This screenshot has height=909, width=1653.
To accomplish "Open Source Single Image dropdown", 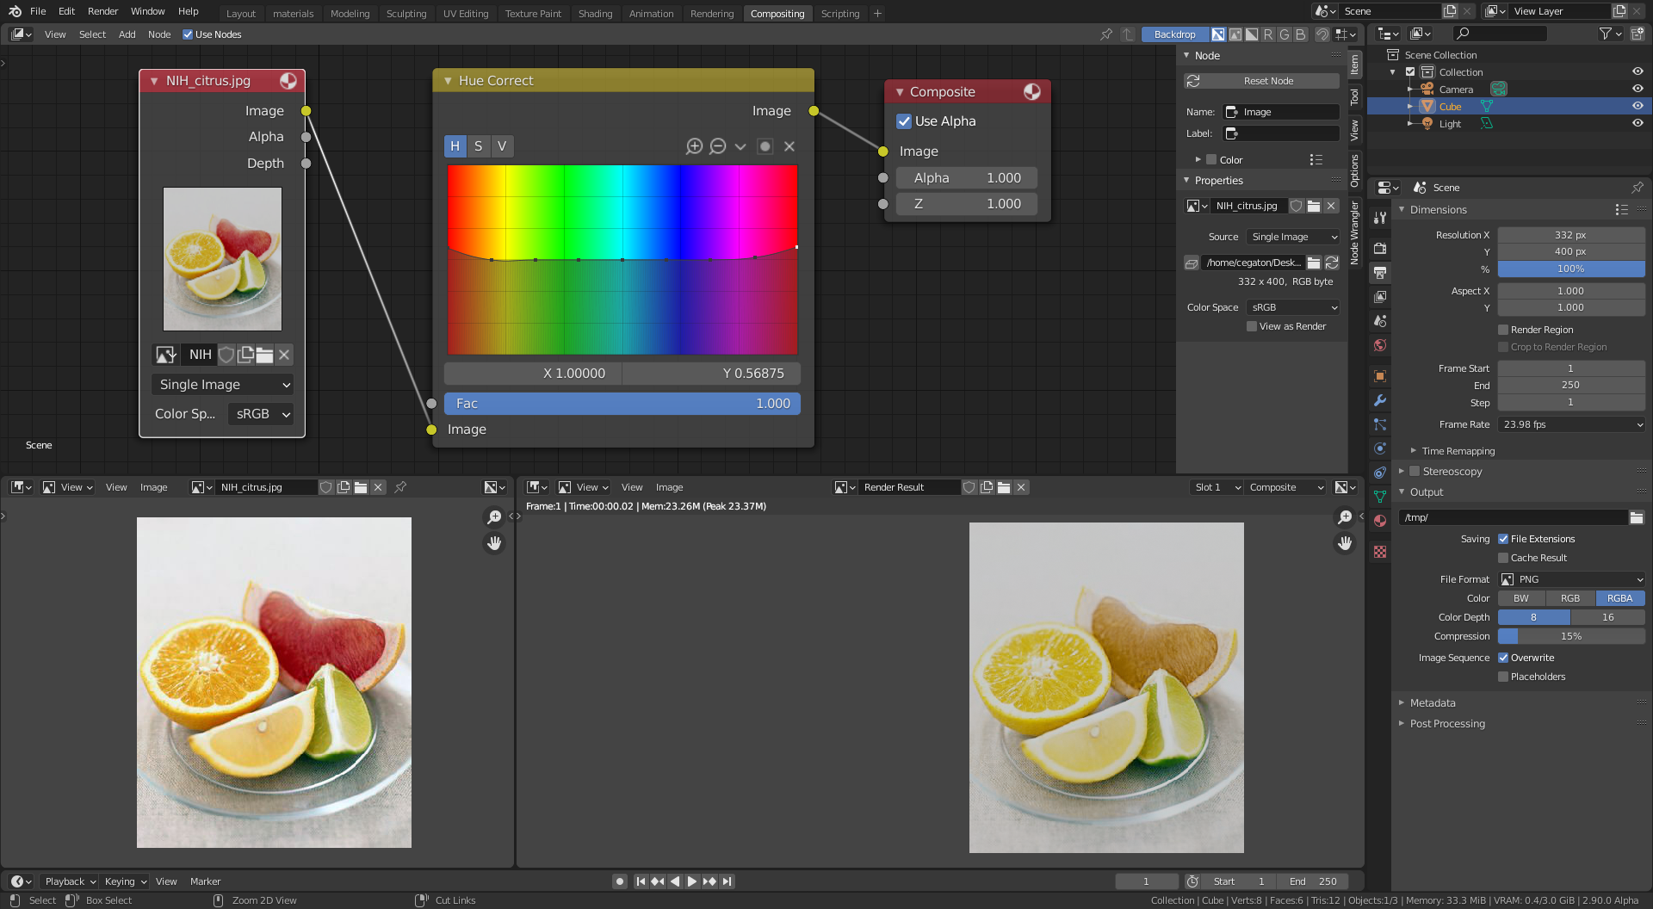I will click(x=1293, y=237).
